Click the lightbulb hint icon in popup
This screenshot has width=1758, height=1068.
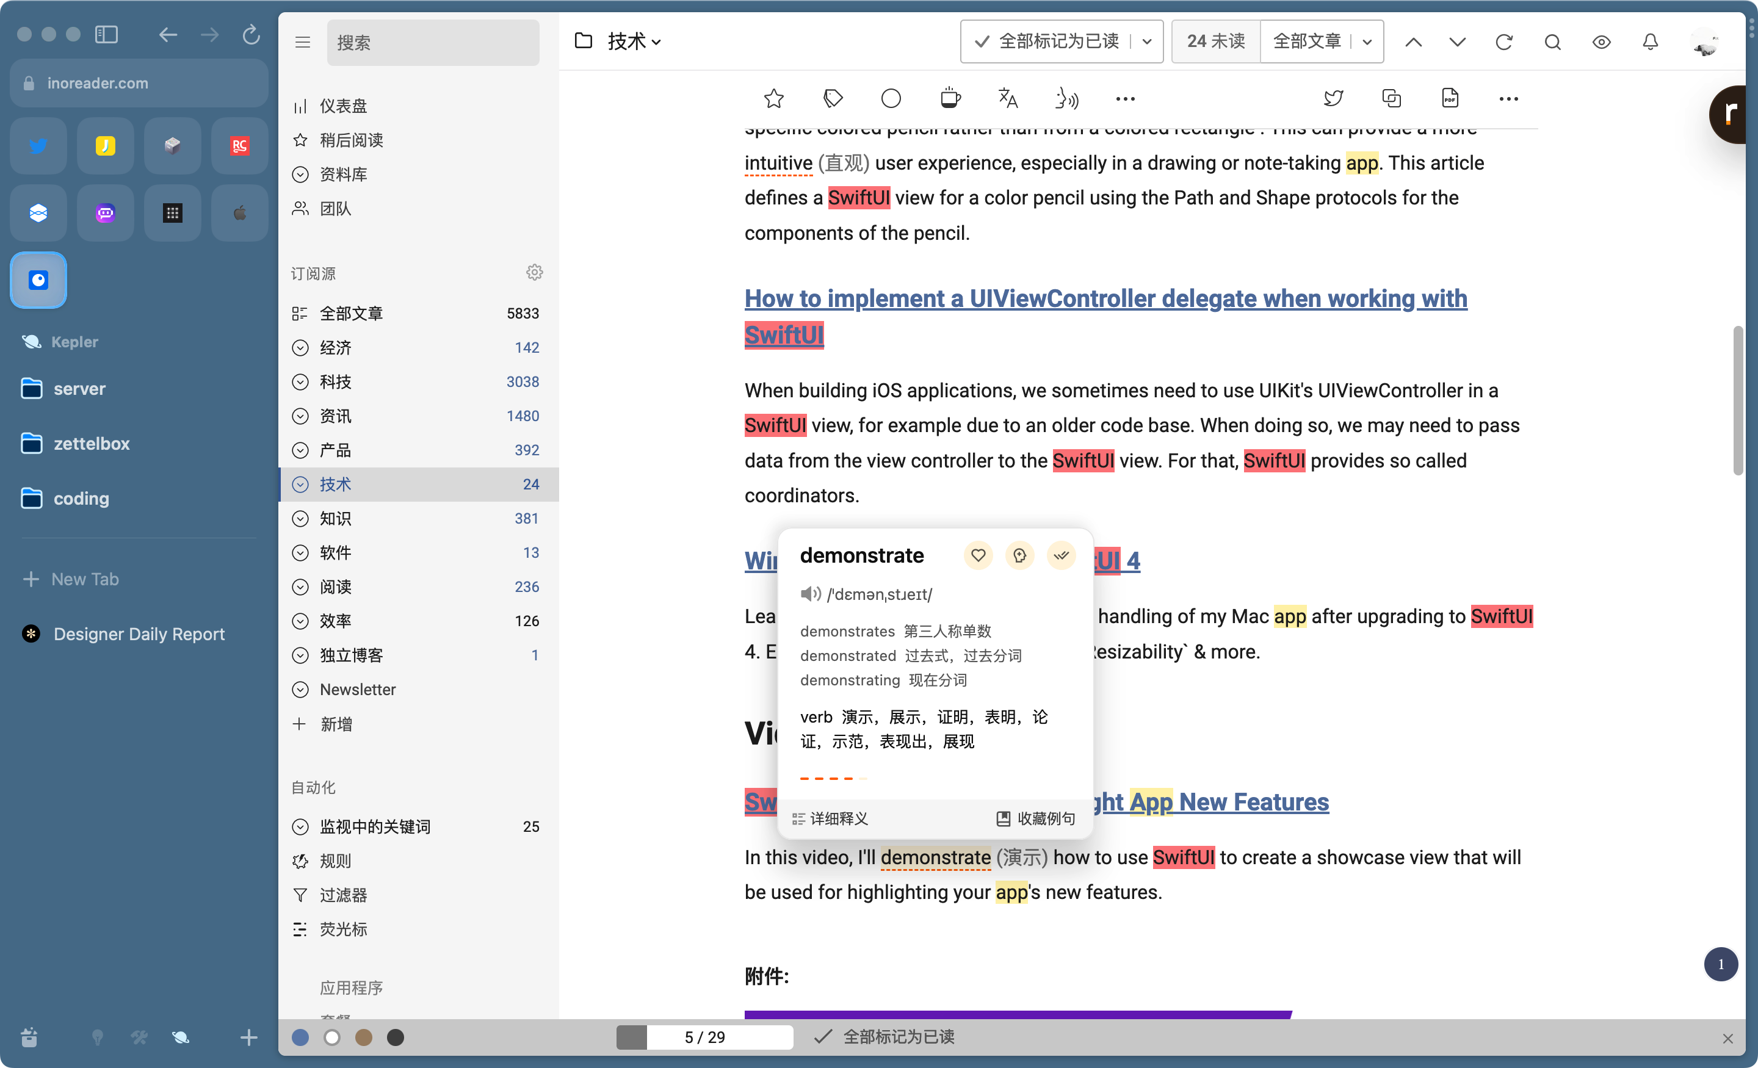(x=1019, y=555)
